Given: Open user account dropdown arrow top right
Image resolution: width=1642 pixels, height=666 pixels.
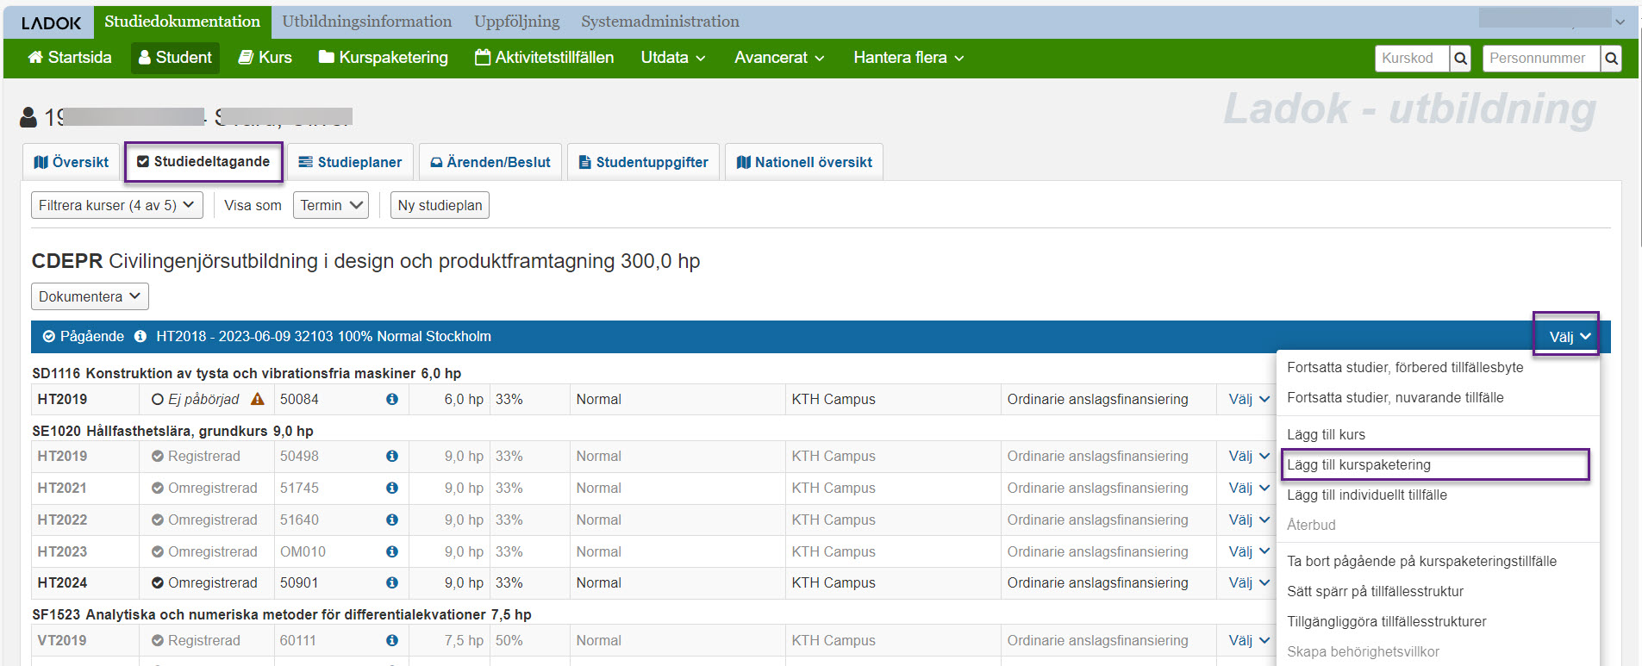Looking at the screenshot, I should pyautogui.click(x=1620, y=22).
